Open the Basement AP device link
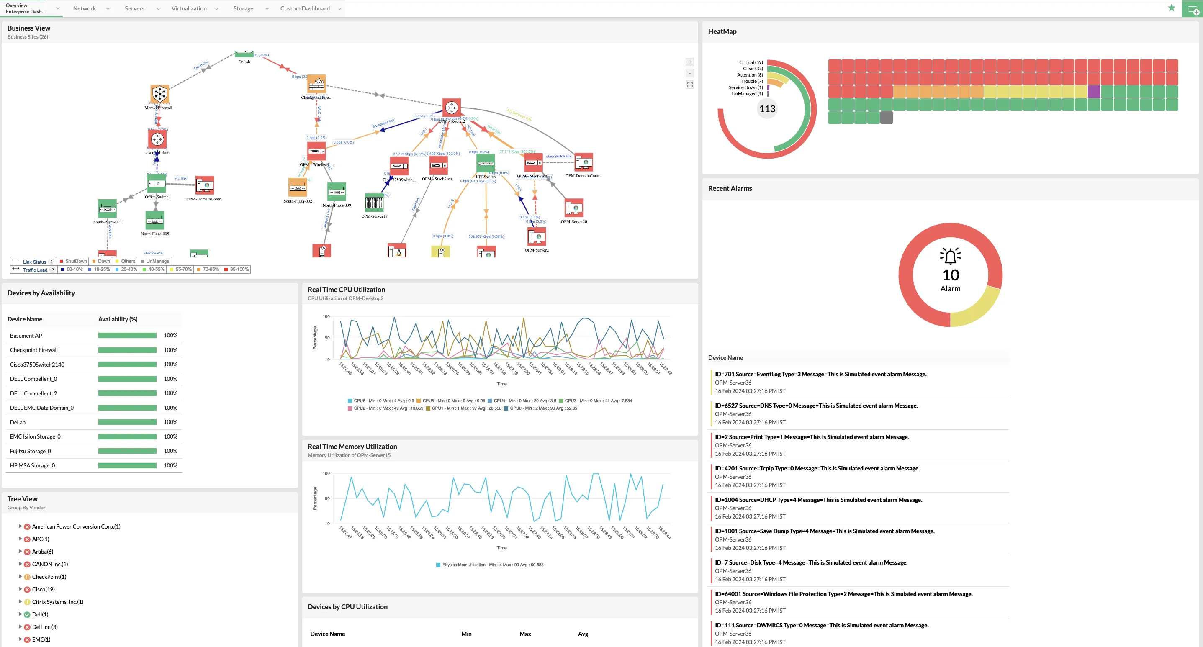Screen dimensions: 1203x647 coord(26,335)
